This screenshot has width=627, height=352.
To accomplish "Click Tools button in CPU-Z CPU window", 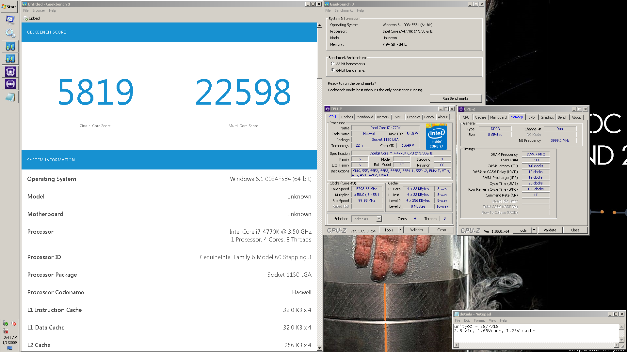I will pos(389,230).
